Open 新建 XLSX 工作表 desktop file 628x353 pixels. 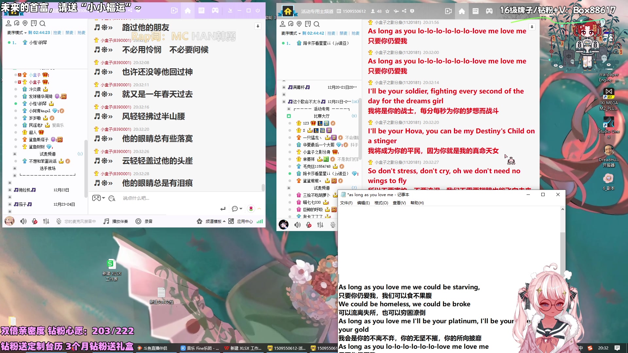(112, 270)
